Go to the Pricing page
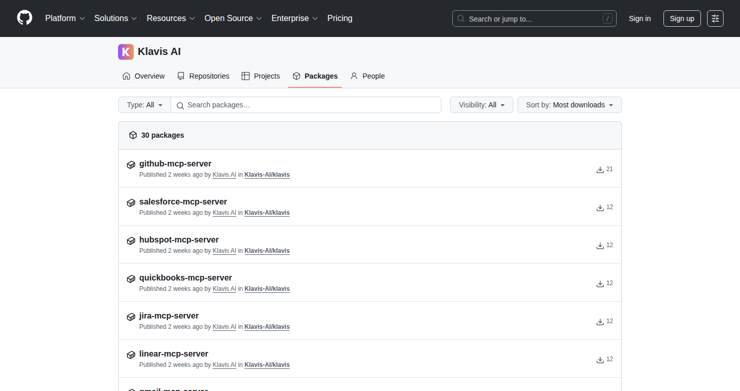740x391 pixels. 340,18
